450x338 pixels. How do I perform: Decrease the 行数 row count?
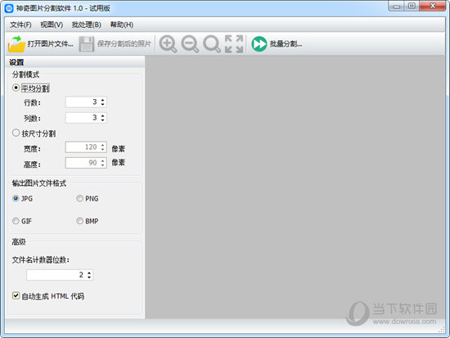point(103,104)
